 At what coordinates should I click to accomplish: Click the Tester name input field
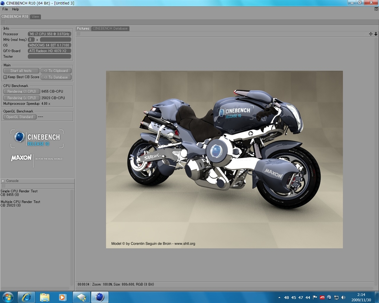(49, 57)
